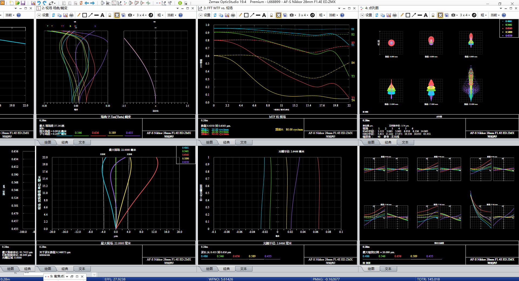Click the floating '9: 离焦点' window title
The width and height of the screenshot is (519, 281).
tap(57, 276)
